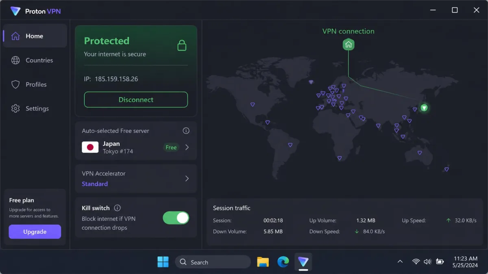Click the Home house icon in sidebar
Screen dimensions: 488x274
pos(15,36)
